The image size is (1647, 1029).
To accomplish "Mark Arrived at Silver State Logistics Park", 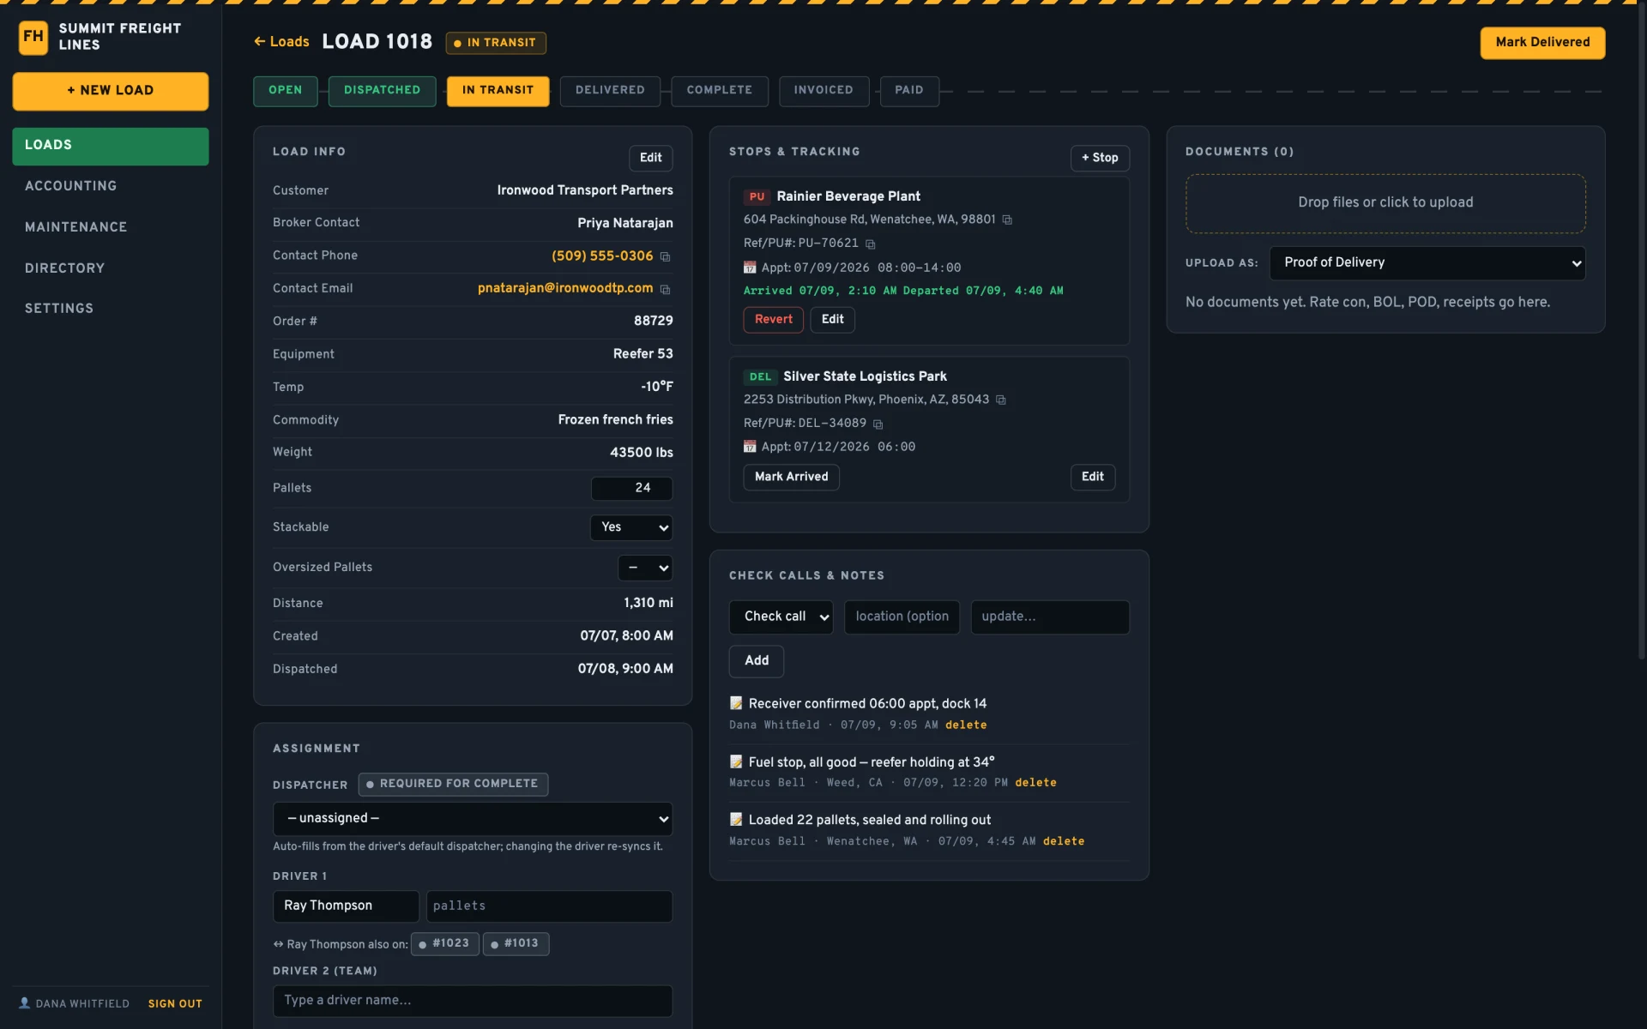I will click(x=792, y=478).
